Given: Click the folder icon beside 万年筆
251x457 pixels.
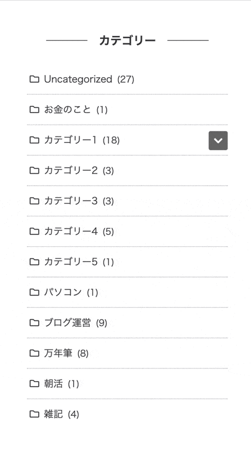Looking at the screenshot, I should tap(34, 353).
